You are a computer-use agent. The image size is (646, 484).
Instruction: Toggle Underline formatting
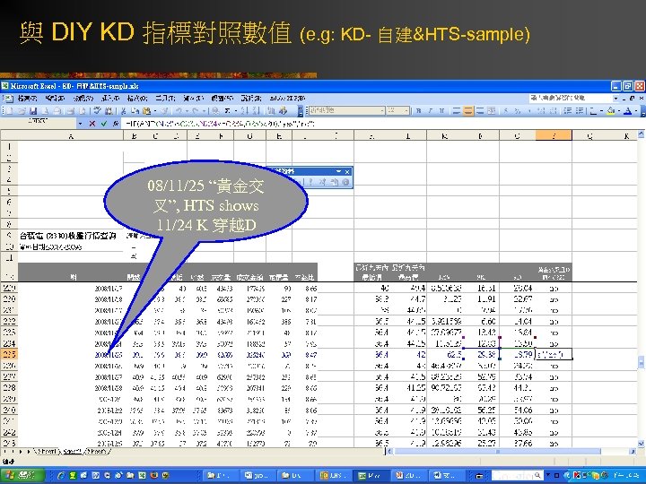click(441, 111)
